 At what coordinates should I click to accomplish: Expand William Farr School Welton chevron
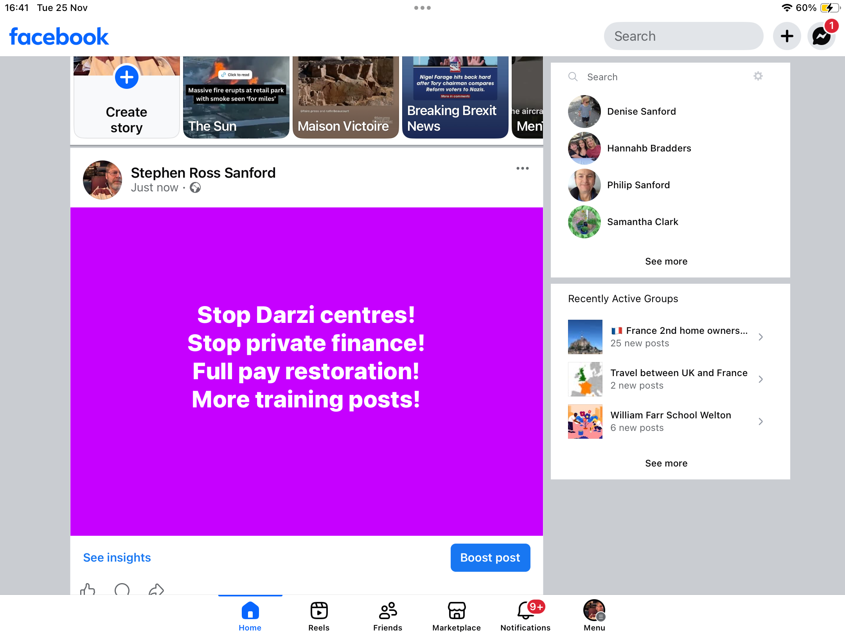click(760, 421)
